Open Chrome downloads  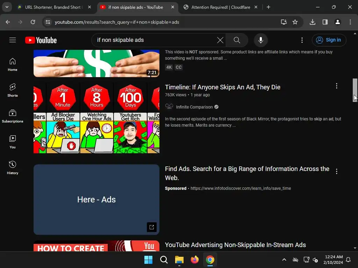click(313, 22)
